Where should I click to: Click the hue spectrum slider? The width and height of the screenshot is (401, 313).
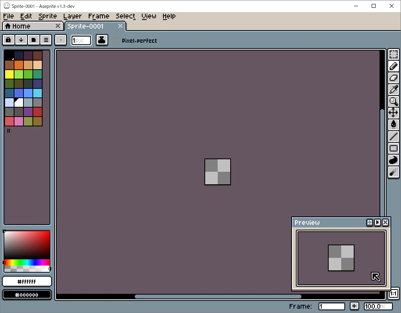pos(27,262)
